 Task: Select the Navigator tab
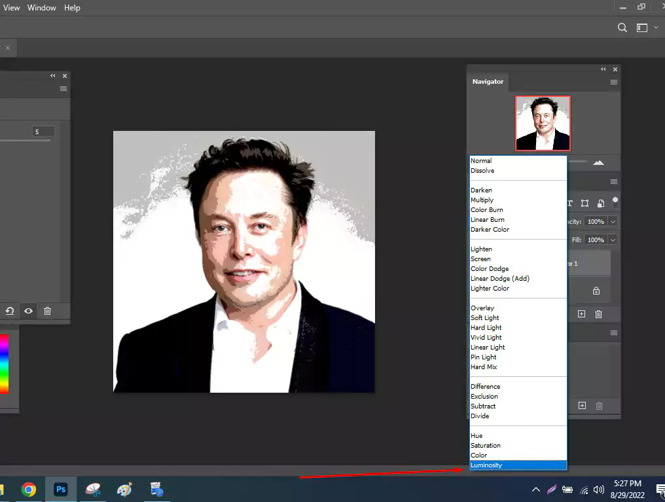coord(488,81)
